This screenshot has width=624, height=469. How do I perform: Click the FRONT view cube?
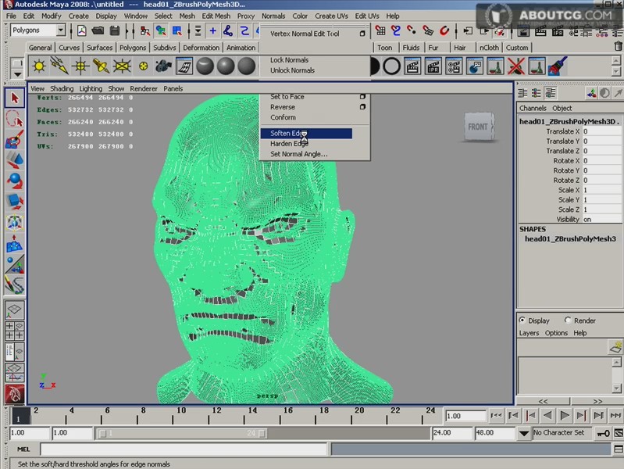pyautogui.click(x=480, y=127)
